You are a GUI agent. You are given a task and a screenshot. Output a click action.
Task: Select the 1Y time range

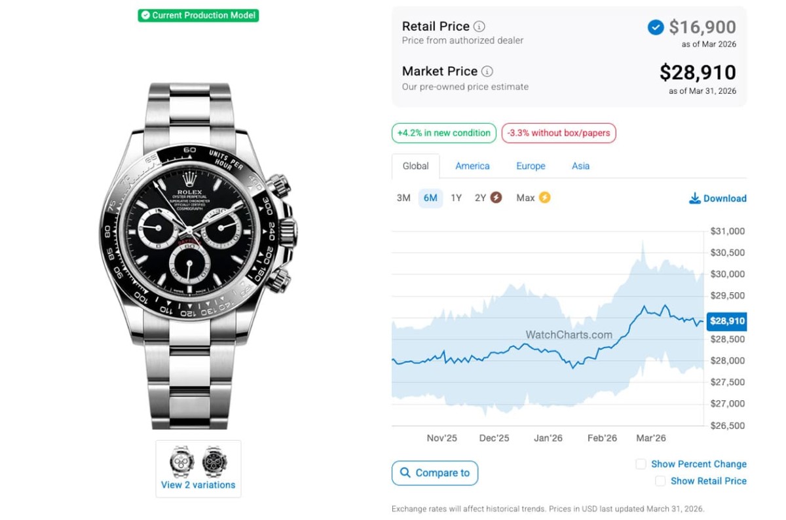[456, 198]
